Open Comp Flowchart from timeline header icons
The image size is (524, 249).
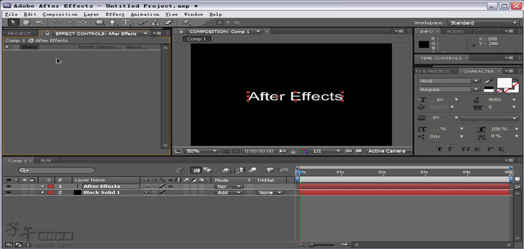[180, 171]
